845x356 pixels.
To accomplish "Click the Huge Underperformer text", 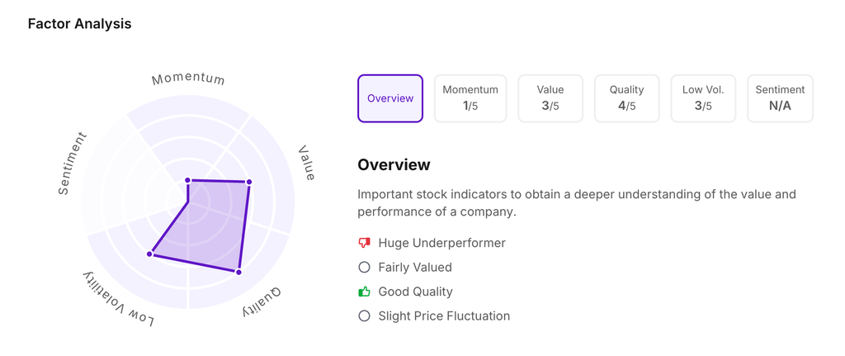I will click(441, 243).
